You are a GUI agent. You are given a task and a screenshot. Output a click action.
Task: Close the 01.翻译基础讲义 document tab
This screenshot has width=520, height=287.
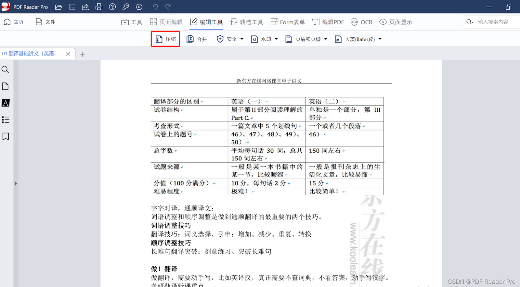(x=68, y=54)
